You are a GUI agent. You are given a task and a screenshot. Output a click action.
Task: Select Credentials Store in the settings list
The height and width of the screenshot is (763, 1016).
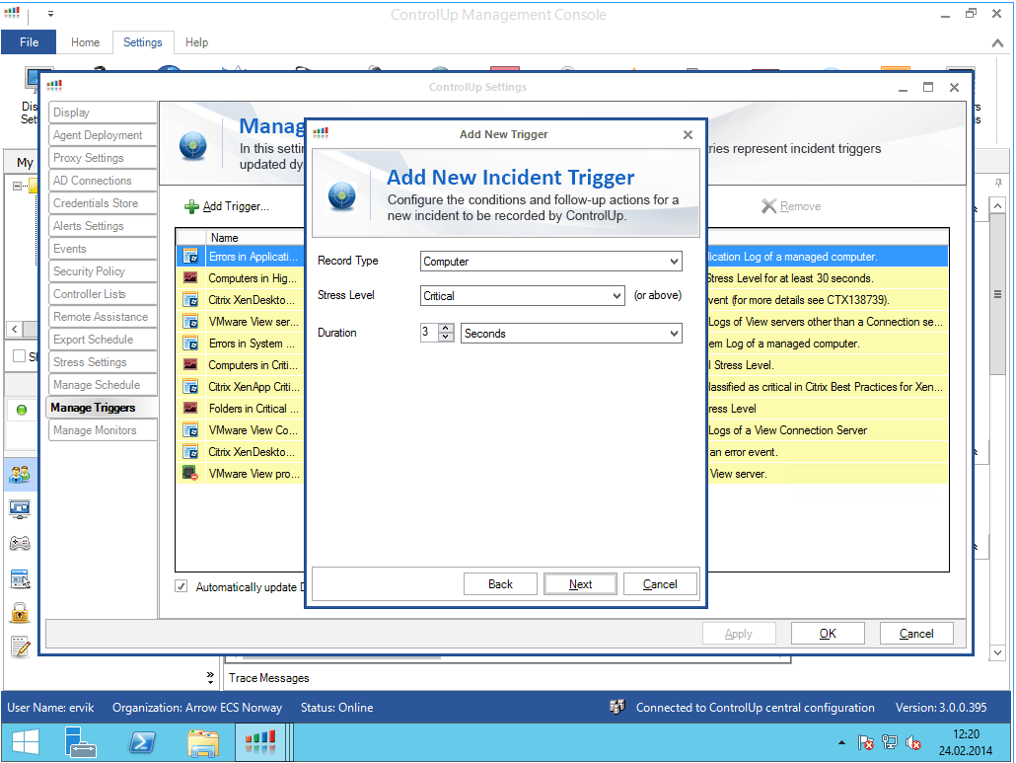click(x=103, y=203)
